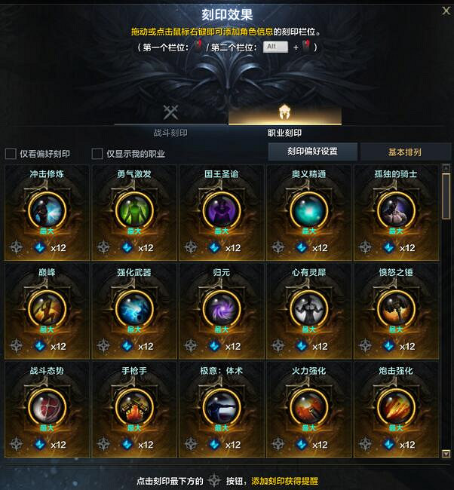The width and height of the screenshot is (454, 490).
Task: Click the scrollbar up arrow
Action: pyautogui.click(x=446, y=168)
